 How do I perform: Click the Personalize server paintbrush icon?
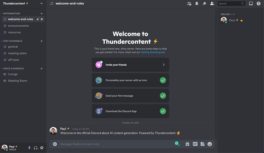[x=99, y=80]
